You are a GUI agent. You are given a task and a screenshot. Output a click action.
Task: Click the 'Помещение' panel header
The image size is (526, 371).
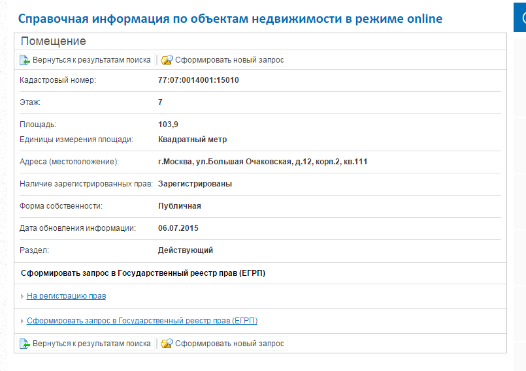point(53,42)
